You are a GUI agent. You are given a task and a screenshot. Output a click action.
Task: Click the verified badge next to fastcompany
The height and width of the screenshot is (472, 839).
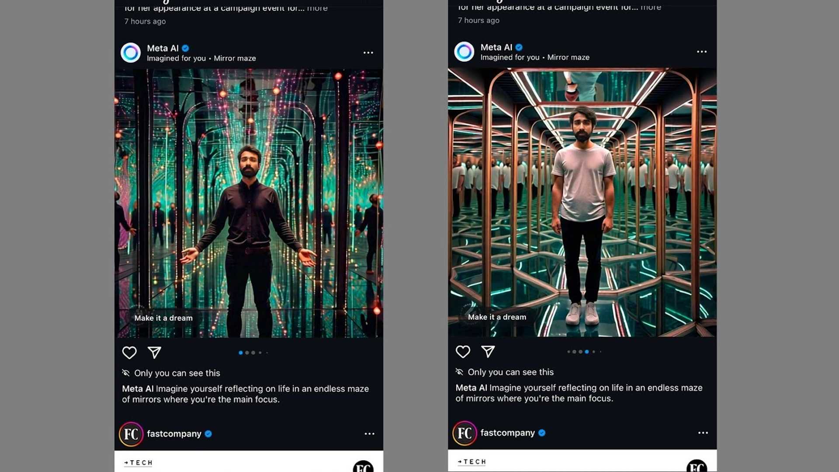tap(208, 434)
